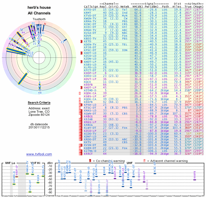This screenshot has height=198, width=206.
Task: Click co-channel warning icon beside KETD
Action: pyautogui.click(x=81, y=42)
